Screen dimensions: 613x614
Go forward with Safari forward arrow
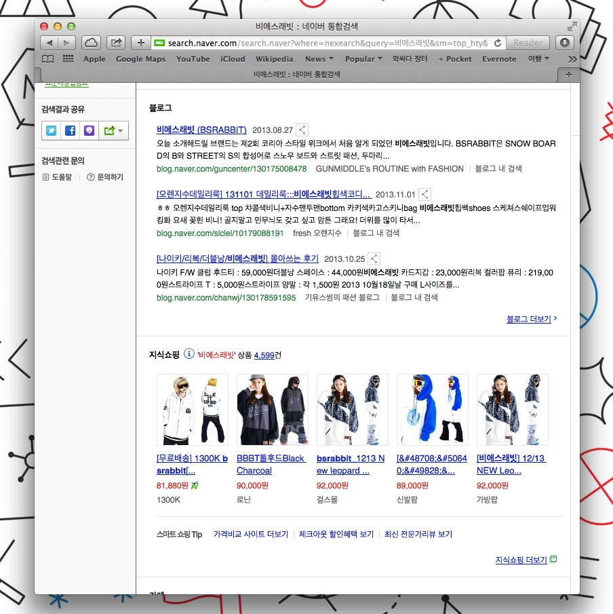pos(66,43)
